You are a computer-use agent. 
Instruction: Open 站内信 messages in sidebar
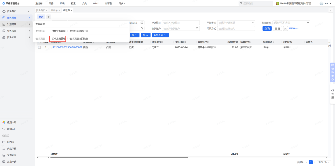(11, 142)
